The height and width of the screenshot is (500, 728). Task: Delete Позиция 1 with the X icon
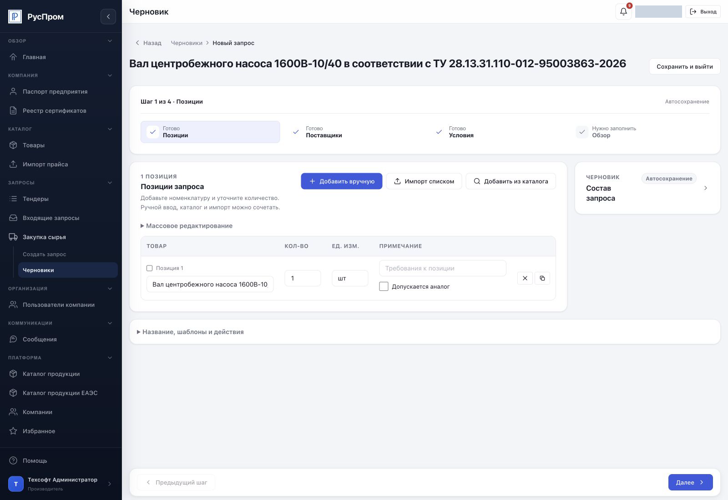525,278
